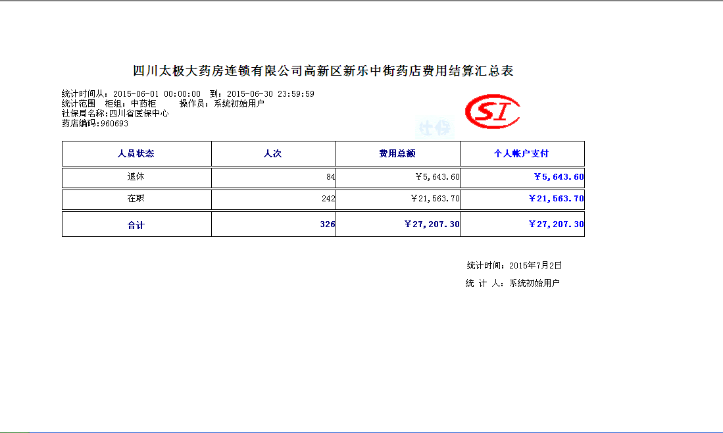Click the 费用总额 column header
723x433 pixels.
click(x=397, y=153)
